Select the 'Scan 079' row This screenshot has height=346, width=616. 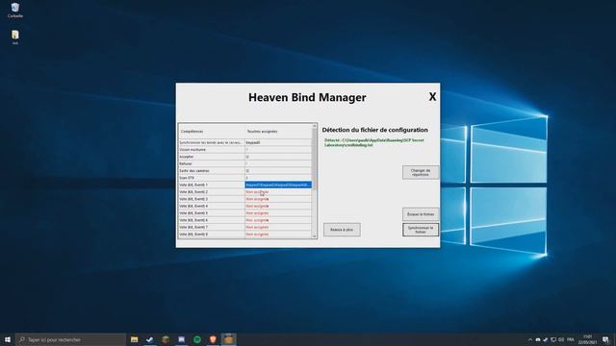(x=245, y=178)
